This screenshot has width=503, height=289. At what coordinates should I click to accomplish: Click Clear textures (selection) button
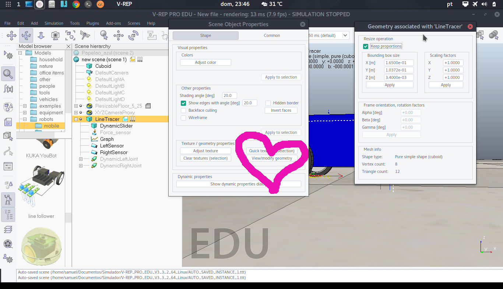tap(205, 158)
